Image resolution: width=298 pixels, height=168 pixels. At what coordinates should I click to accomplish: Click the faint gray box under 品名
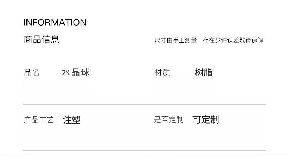coord(57,90)
